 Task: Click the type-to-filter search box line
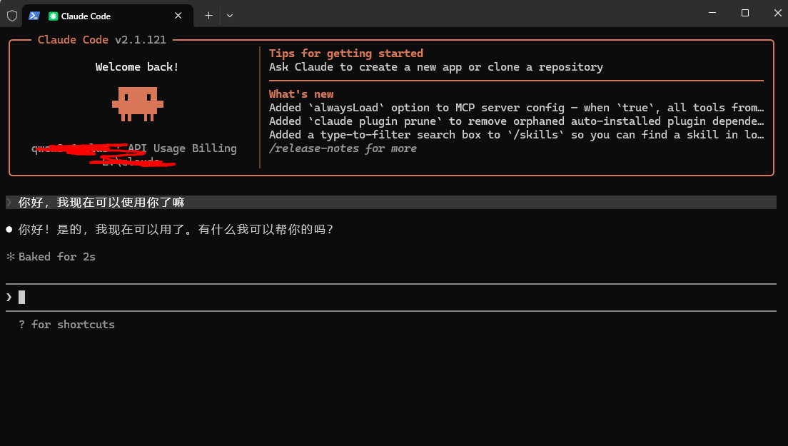click(x=516, y=135)
